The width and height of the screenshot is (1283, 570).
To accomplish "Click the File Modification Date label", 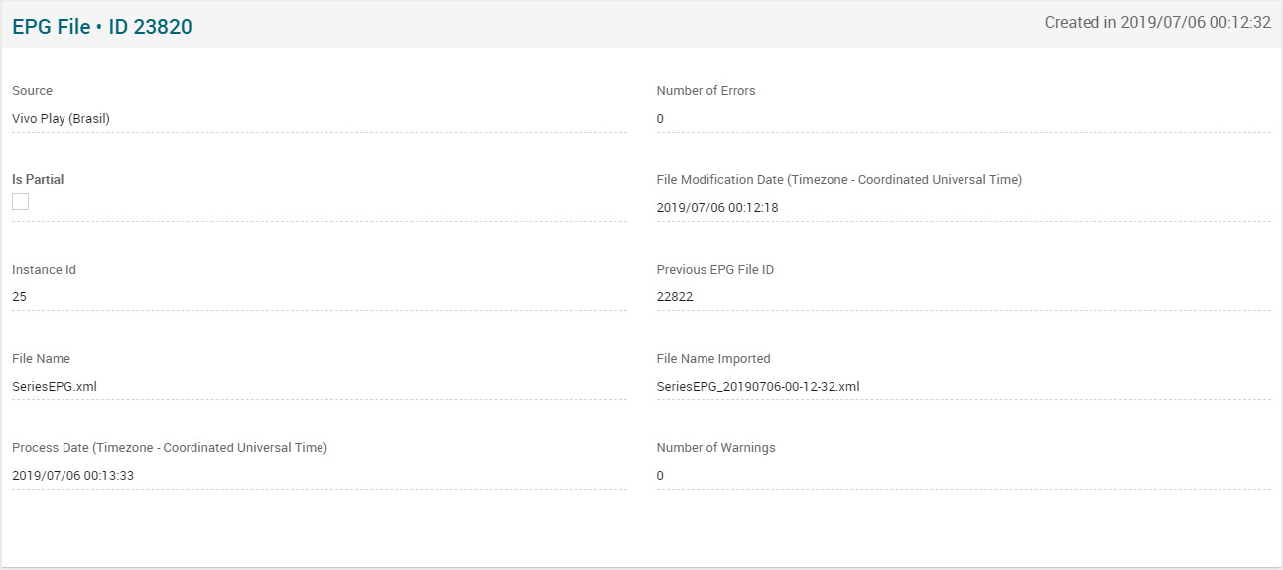I will pyautogui.click(x=838, y=180).
